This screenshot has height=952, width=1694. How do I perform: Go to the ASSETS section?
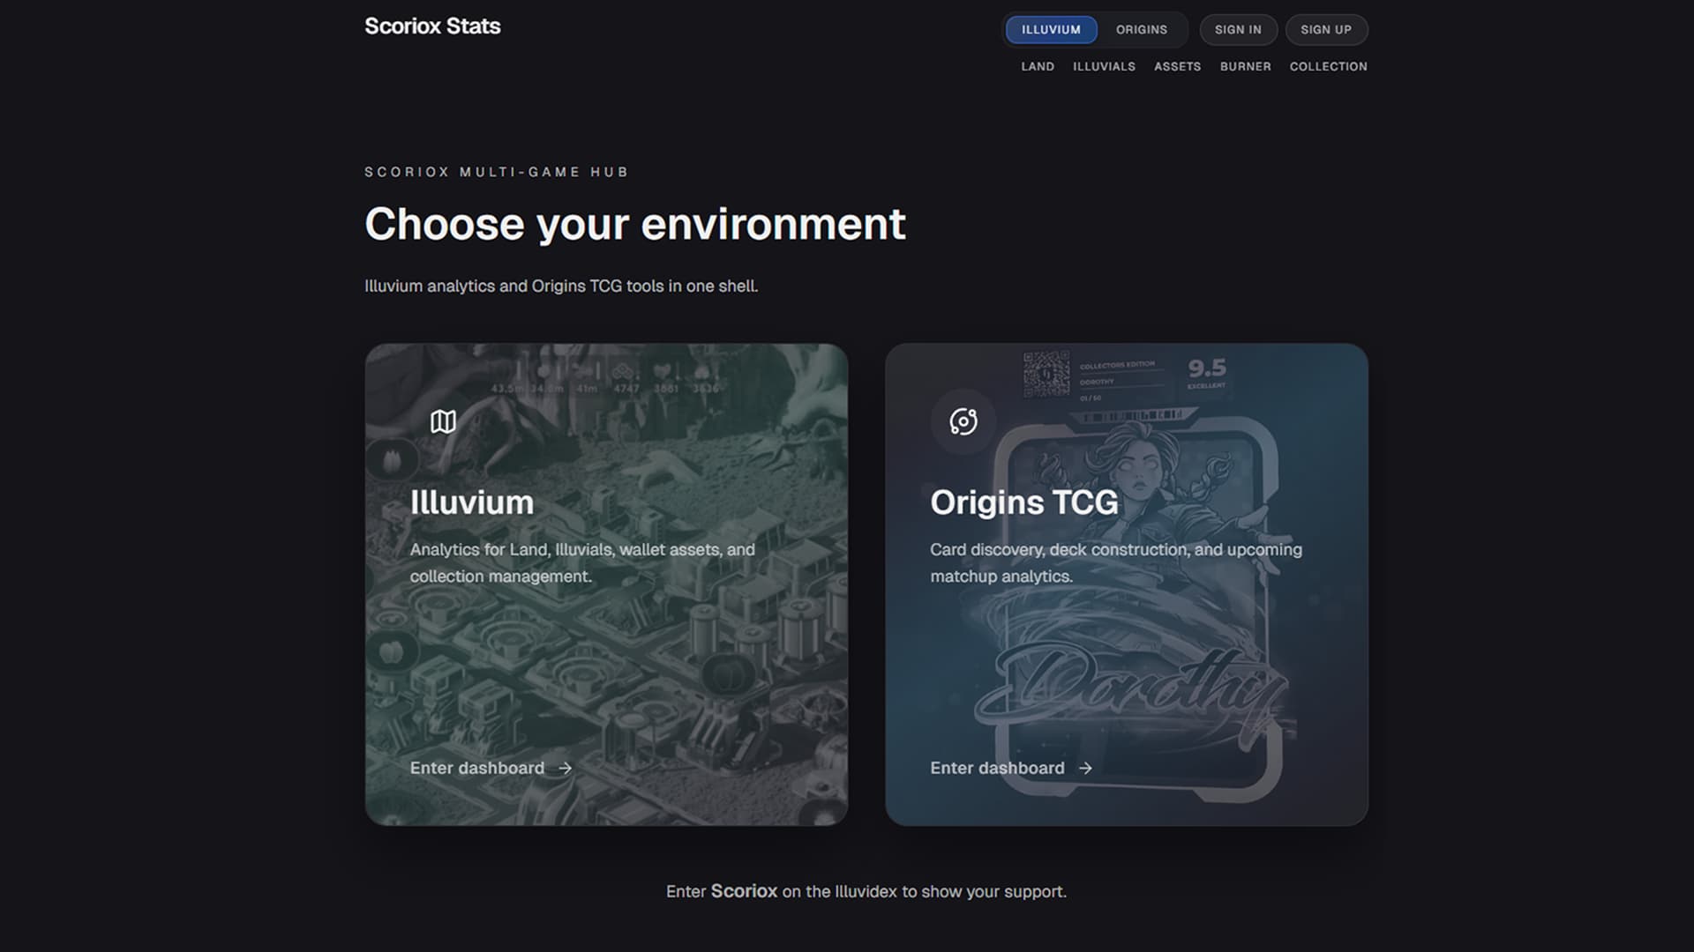1177,67
